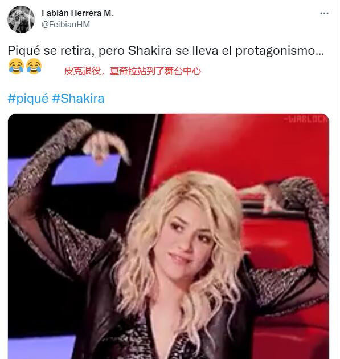Click the purple panel beside the raised hand
The height and width of the screenshot is (359, 340).
(x=85, y=170)
